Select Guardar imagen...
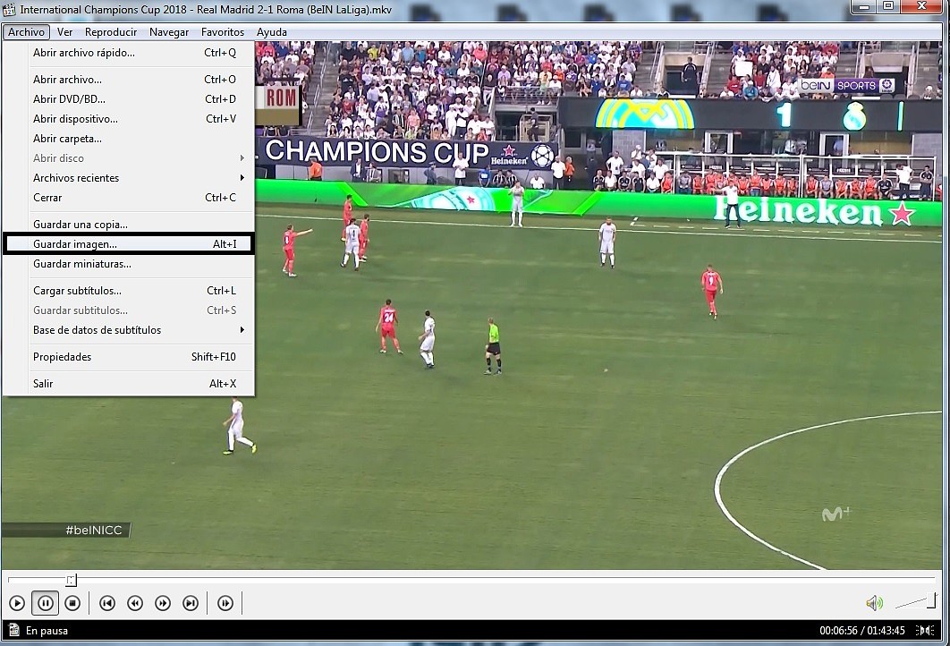Image resolution: width=950 pixels, height=646 pixels. 129,243
